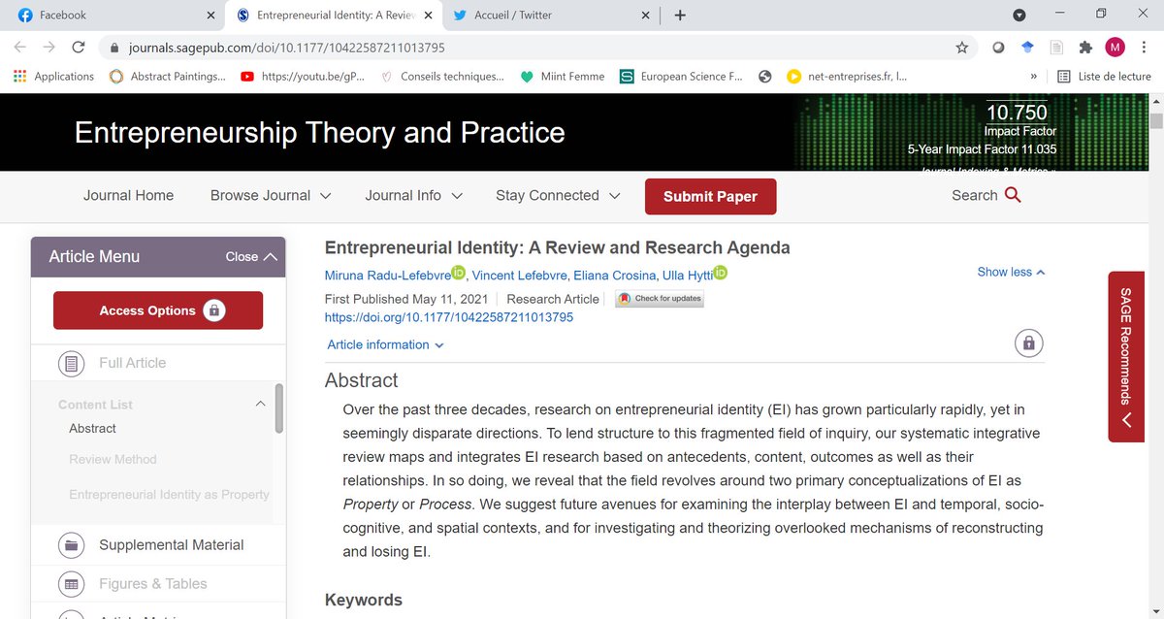Image resolution: width=1164 pixels, height=619 pixels.
Task: Open author Eliana Crosina link
Action: pos(617,276)
